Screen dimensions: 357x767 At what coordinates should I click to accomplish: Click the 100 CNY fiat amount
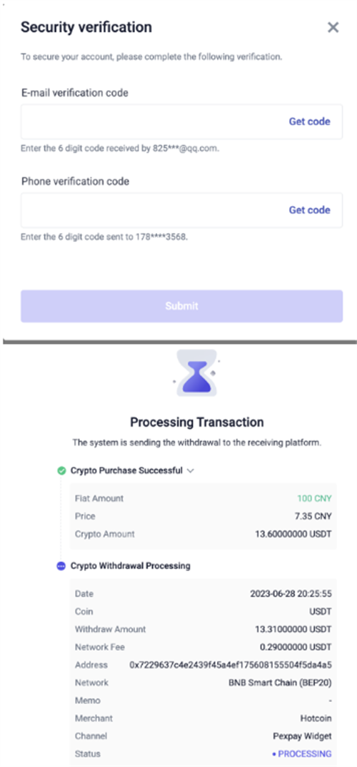click(x=314, y=498)
